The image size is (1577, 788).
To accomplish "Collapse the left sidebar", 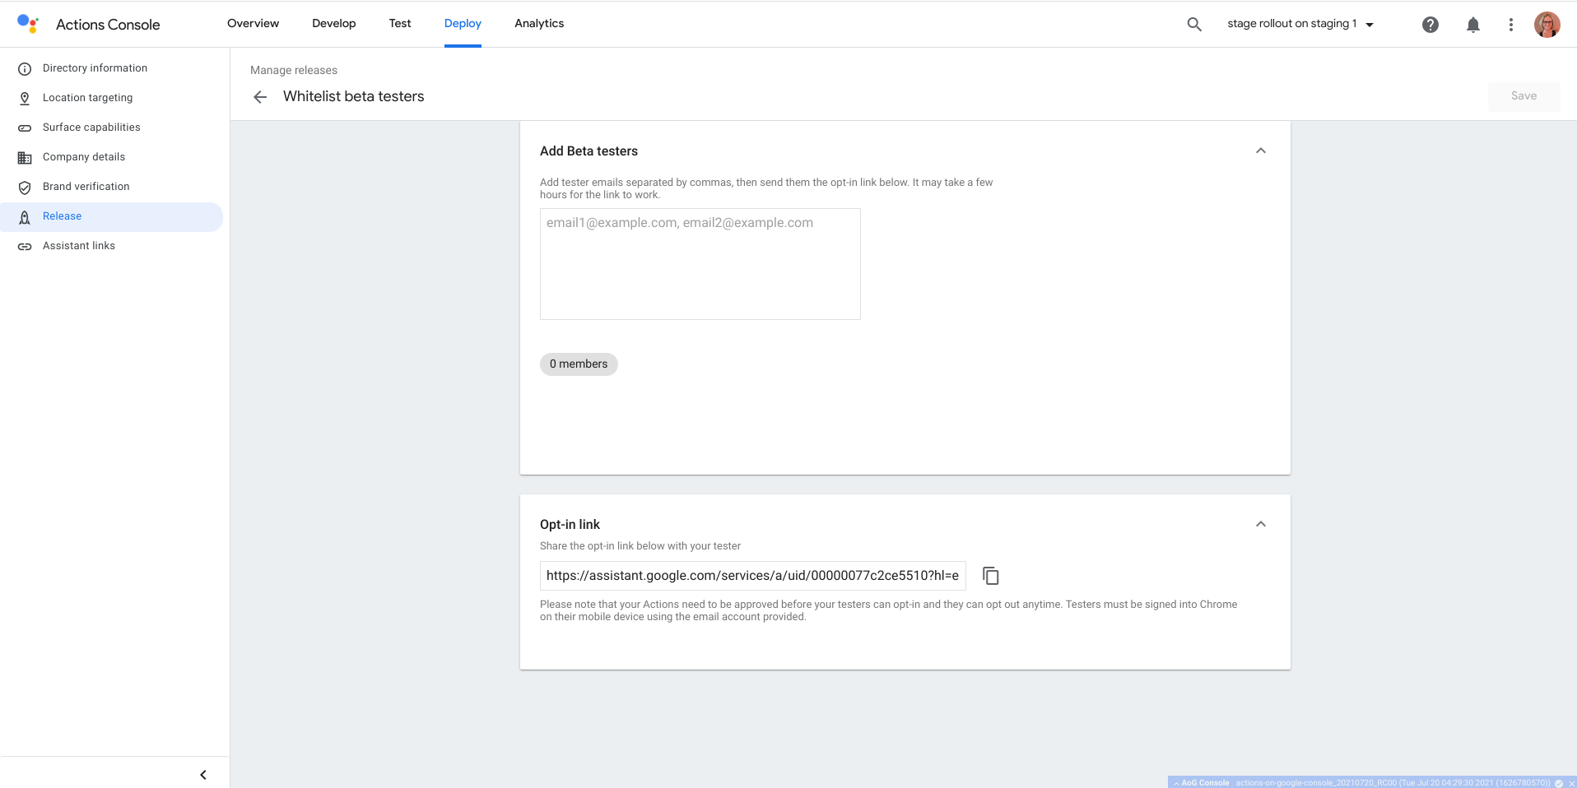I will click(202, 774).
